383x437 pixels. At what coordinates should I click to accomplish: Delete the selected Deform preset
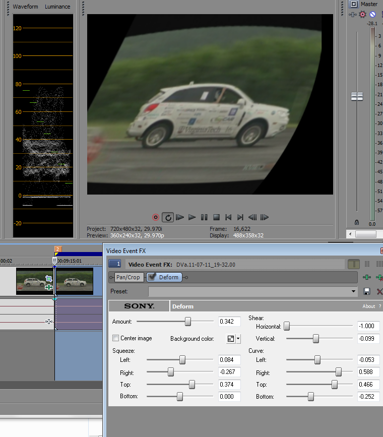coord(379,291)
